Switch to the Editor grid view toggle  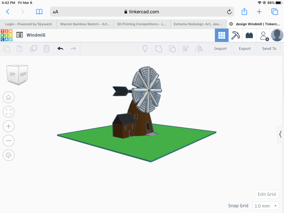[x=222, y=35]
